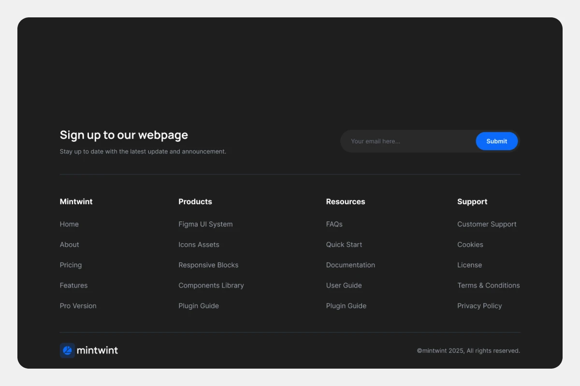580x386 pixels.
Task: Open the Home footer link
Action: click(x=69, y=224)
